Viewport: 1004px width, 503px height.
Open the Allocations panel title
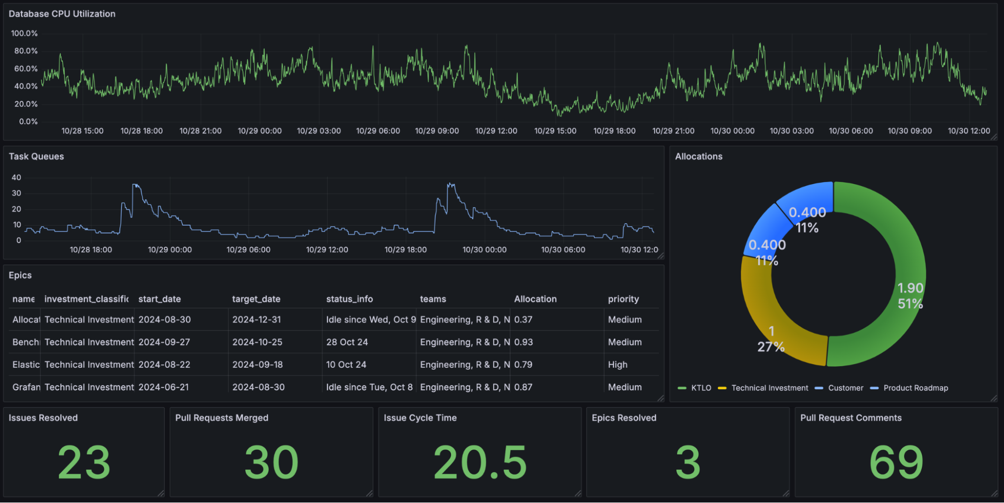coord(699,156)
